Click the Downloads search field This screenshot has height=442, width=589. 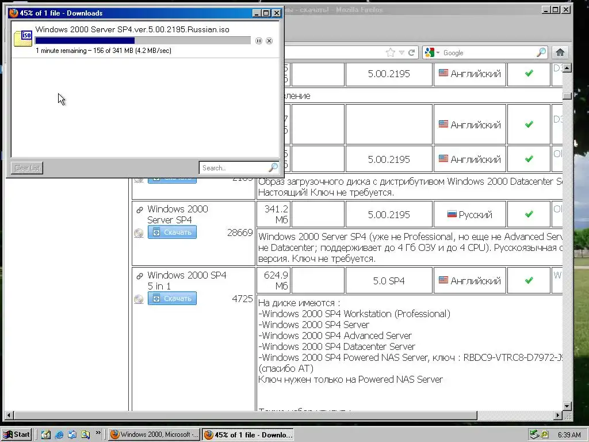pyautogui.click(x=235, y=167)
